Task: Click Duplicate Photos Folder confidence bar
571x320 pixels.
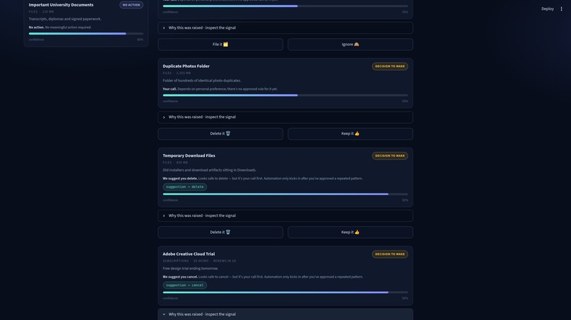Action: tap(285, 95)
